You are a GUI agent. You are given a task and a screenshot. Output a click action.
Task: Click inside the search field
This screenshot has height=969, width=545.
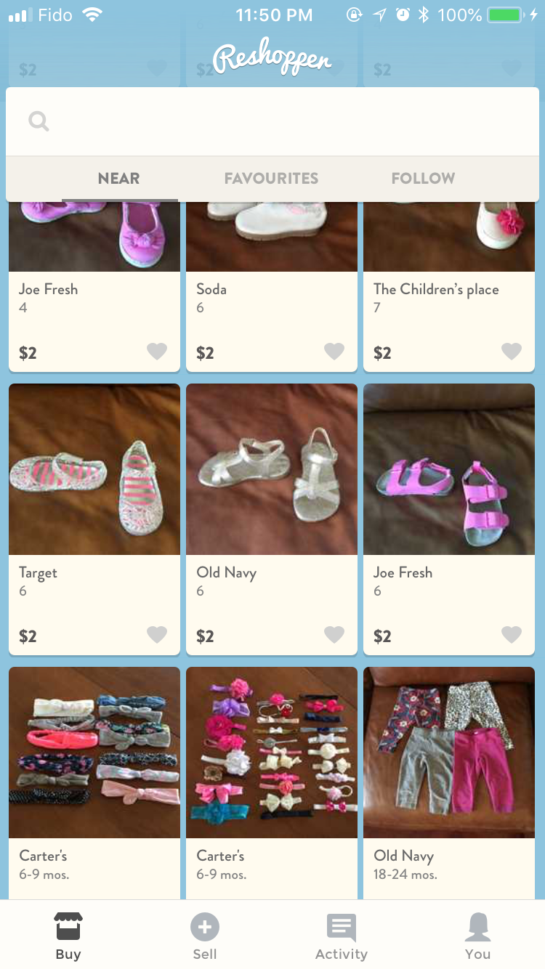click(272, 121)
